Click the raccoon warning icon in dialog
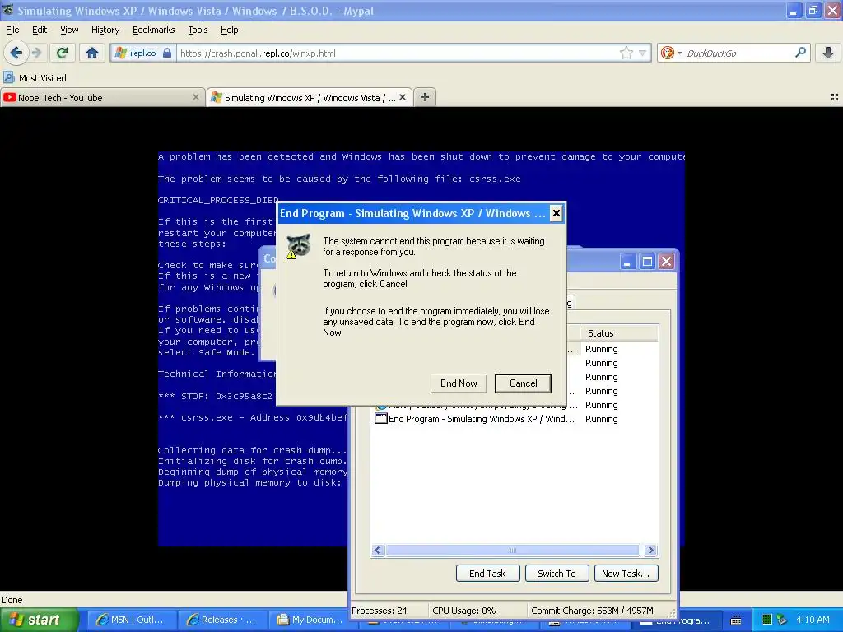The width and height of the screenshot is (843, 632). click(x=298, y=246)
